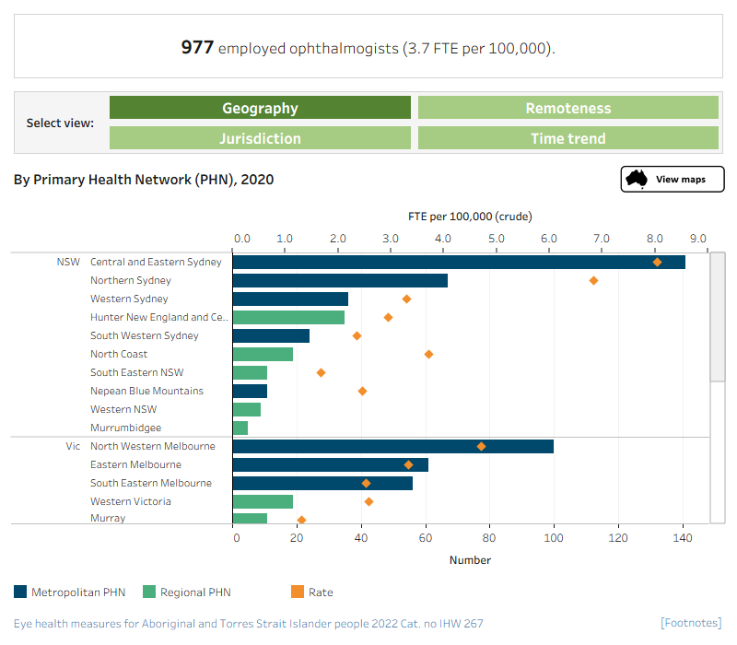Select Regional PHN legend swatch
737x645 pixels.
[149, 592]
